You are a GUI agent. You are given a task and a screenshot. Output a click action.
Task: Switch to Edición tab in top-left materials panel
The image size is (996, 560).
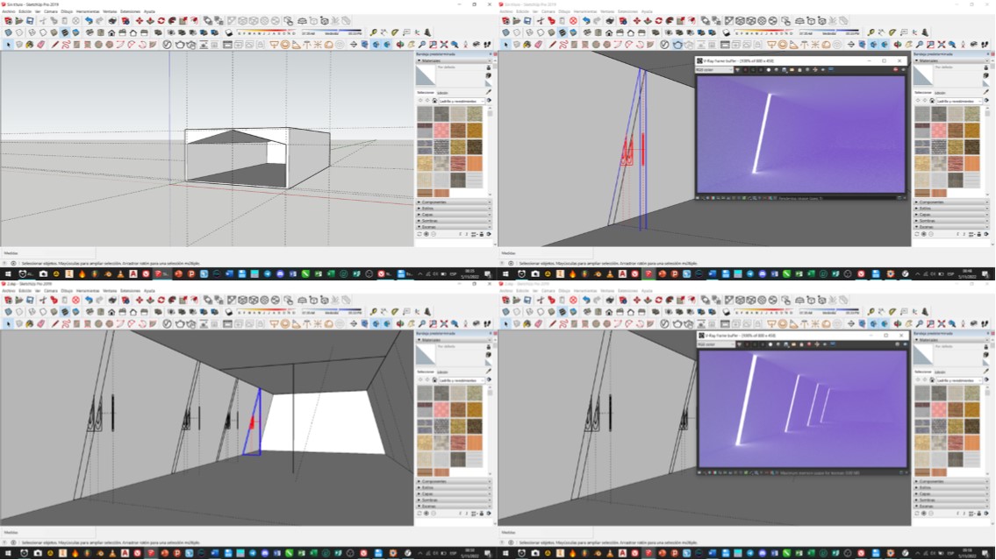(x=443, y=93)
